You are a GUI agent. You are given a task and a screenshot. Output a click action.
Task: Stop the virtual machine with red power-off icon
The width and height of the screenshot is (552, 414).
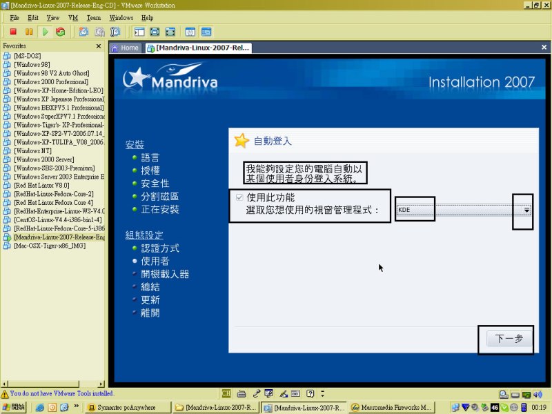[13, 32]
